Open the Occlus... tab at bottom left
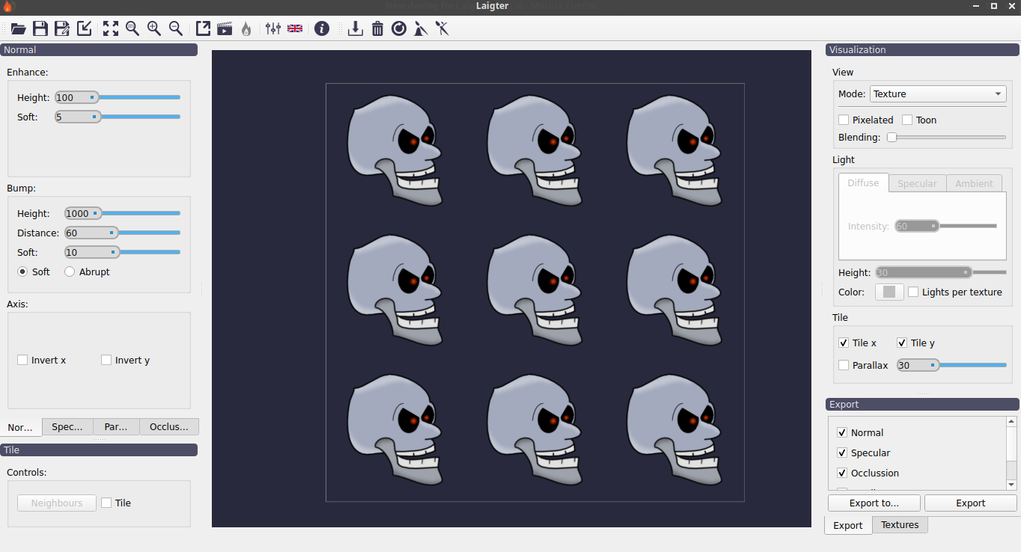1021x552 pixels. [169, 426]
